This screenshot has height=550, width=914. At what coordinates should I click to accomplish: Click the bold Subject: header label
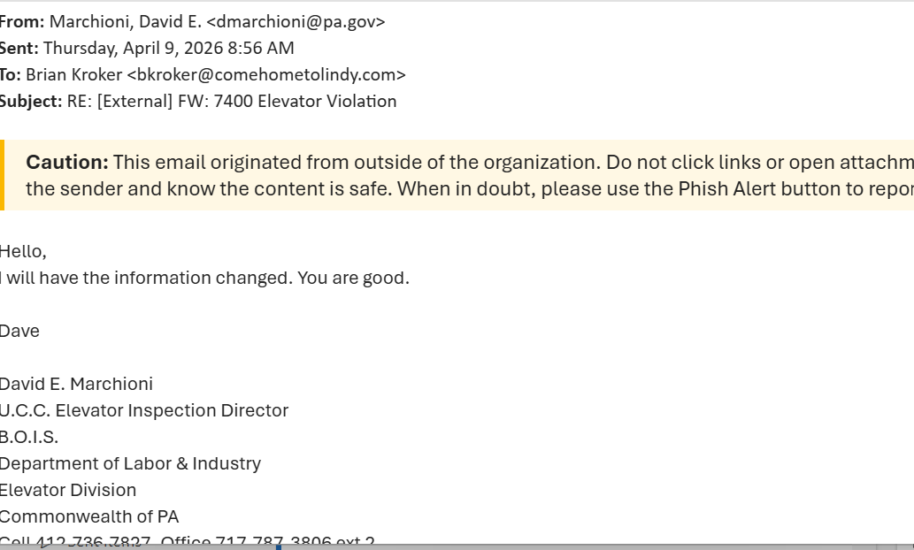tap(30, 102)
